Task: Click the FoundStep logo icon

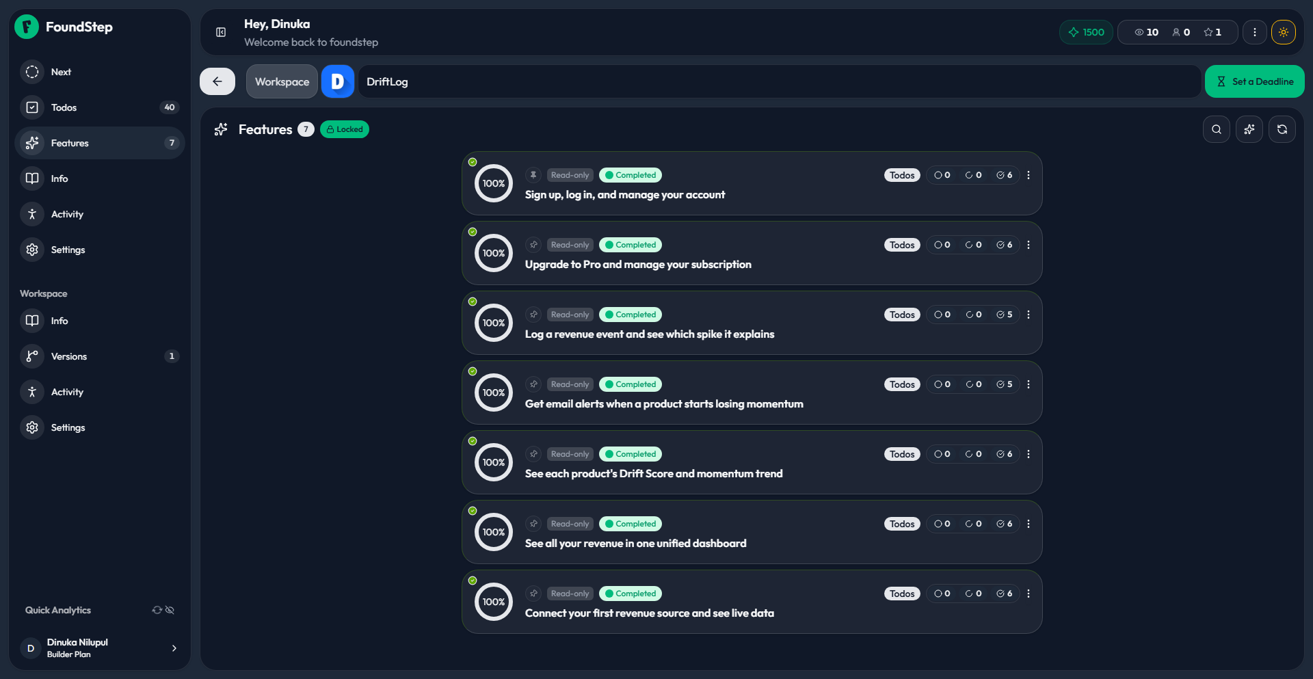Action: pos(27,27)
